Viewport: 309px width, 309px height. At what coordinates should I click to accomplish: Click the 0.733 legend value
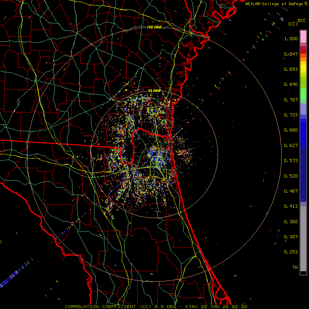coord(291,115)
